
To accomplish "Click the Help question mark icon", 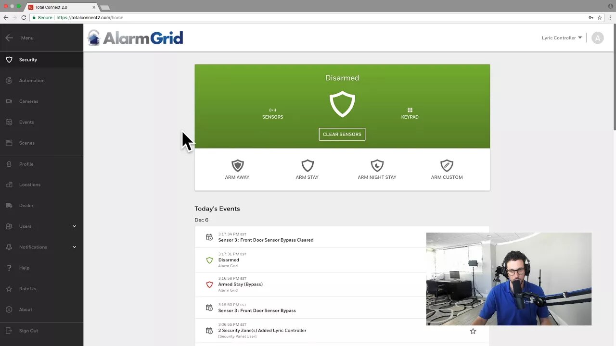I will 9,268.
